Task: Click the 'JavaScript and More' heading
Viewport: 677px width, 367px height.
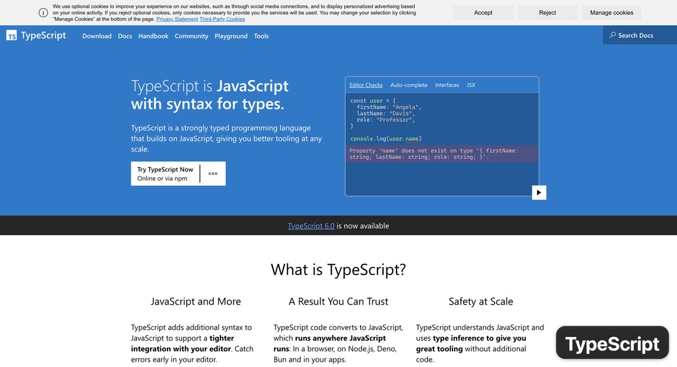Action: click(x=196, y=302)
